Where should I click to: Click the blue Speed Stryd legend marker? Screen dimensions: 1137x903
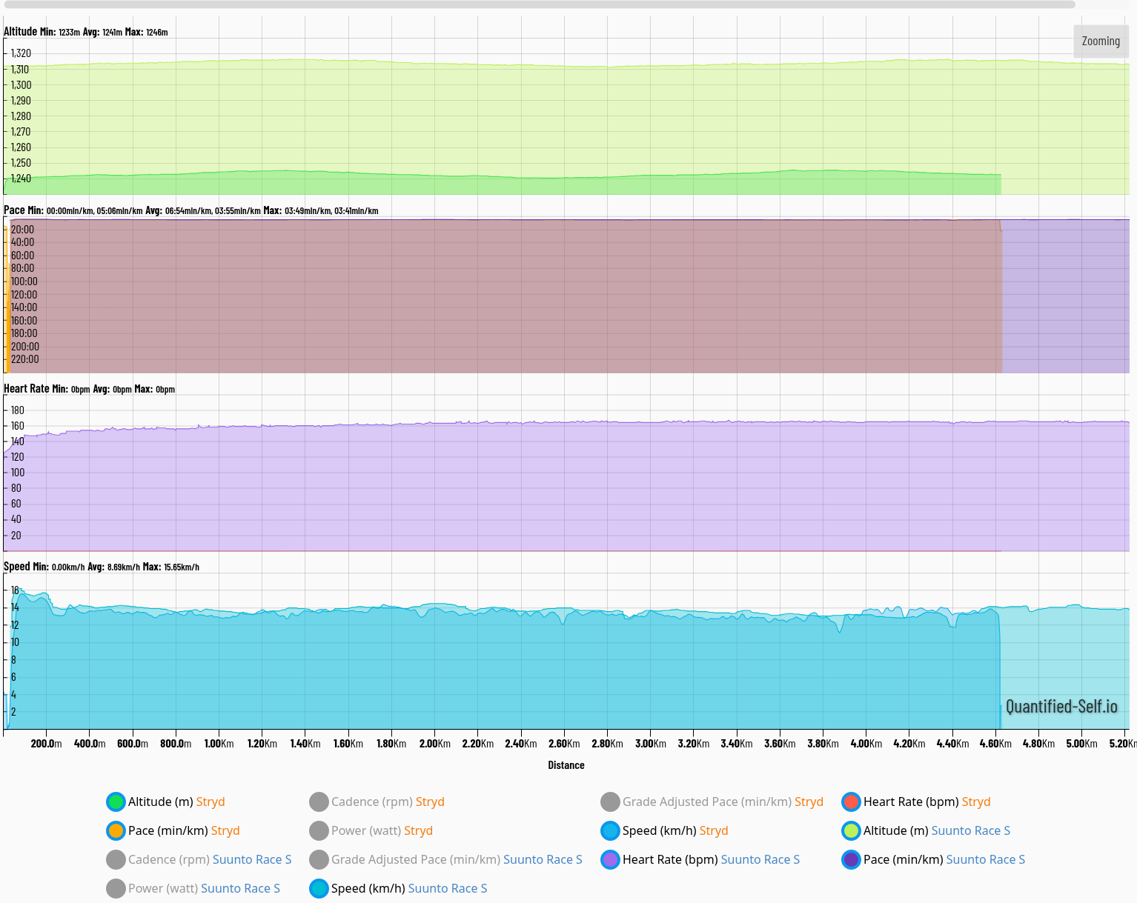(x=610, y=830)
